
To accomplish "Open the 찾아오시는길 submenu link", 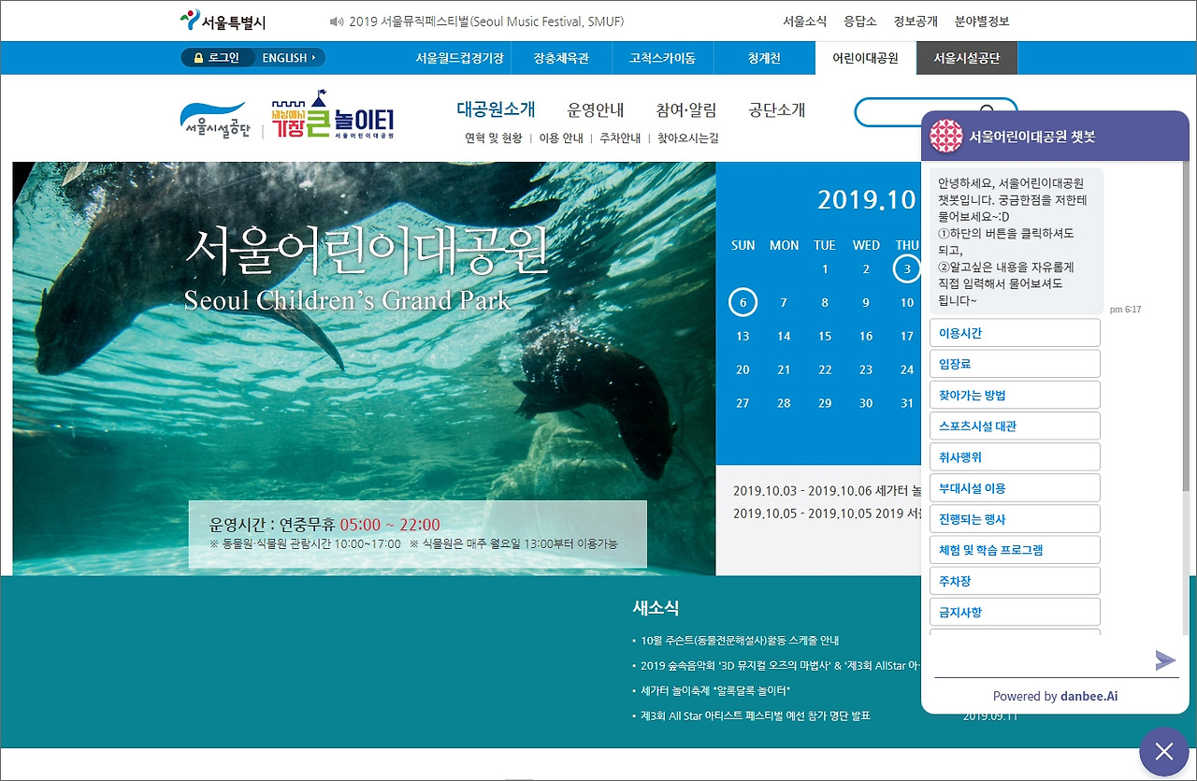I will pos(687,138).
